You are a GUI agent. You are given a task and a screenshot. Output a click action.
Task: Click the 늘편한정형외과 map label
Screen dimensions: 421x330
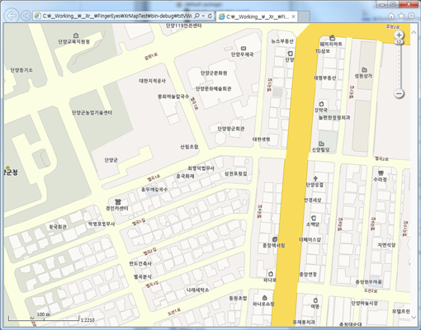point(334,117)
